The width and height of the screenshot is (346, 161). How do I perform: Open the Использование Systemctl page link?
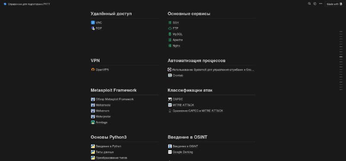pyautogui.click(x=213, y=70)
